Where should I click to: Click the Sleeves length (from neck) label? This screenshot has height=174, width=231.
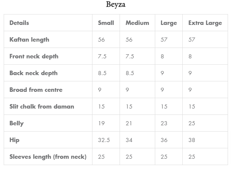48,157
